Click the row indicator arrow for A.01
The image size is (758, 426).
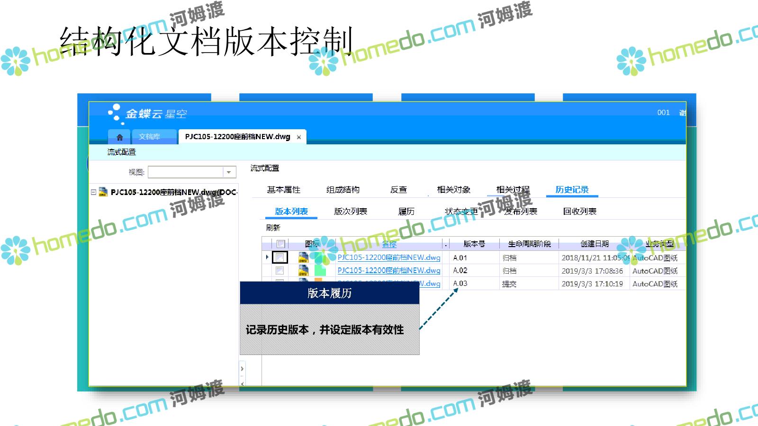coord(267,257)
